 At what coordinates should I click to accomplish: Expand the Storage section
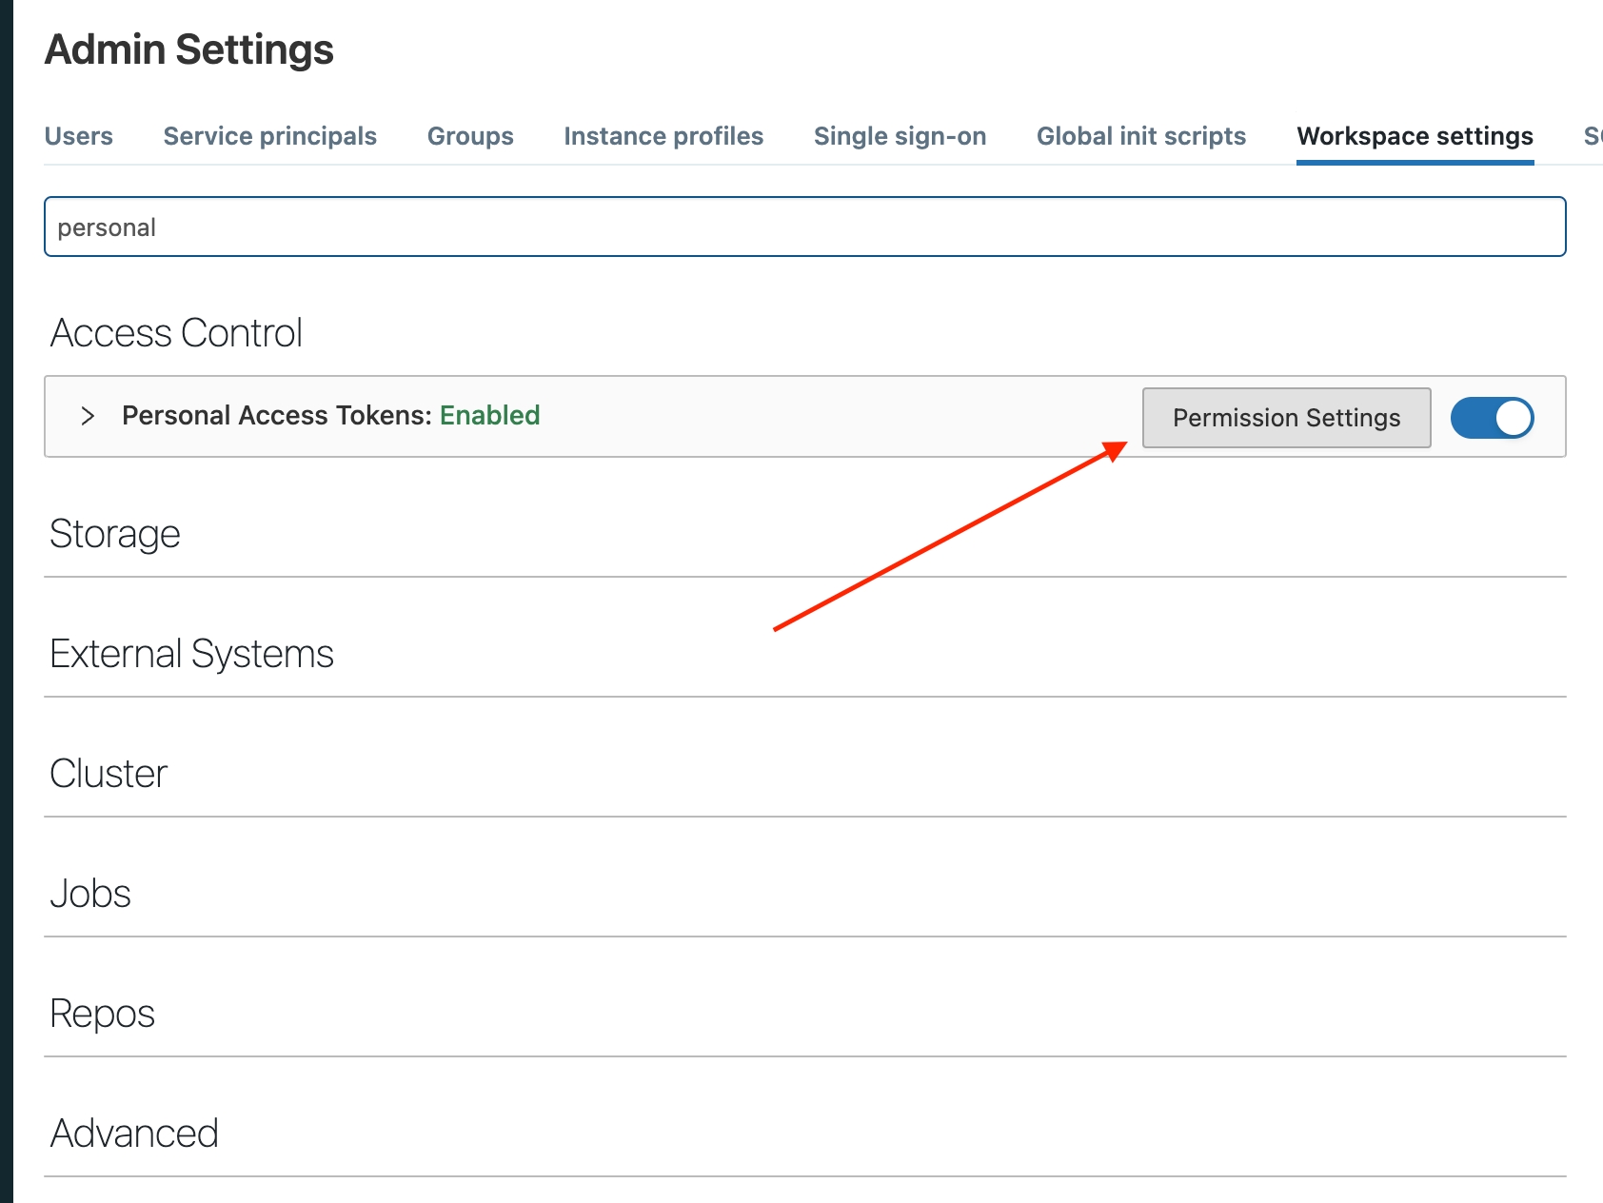point(115,534)
